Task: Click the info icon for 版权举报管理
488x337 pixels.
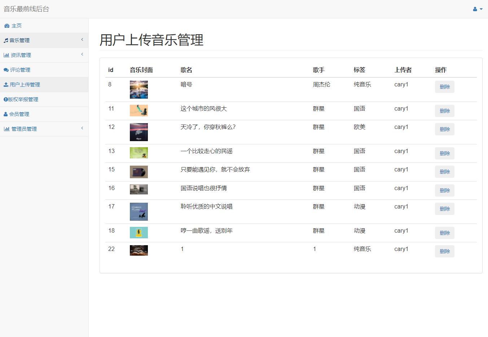Action: coord(5,99)
